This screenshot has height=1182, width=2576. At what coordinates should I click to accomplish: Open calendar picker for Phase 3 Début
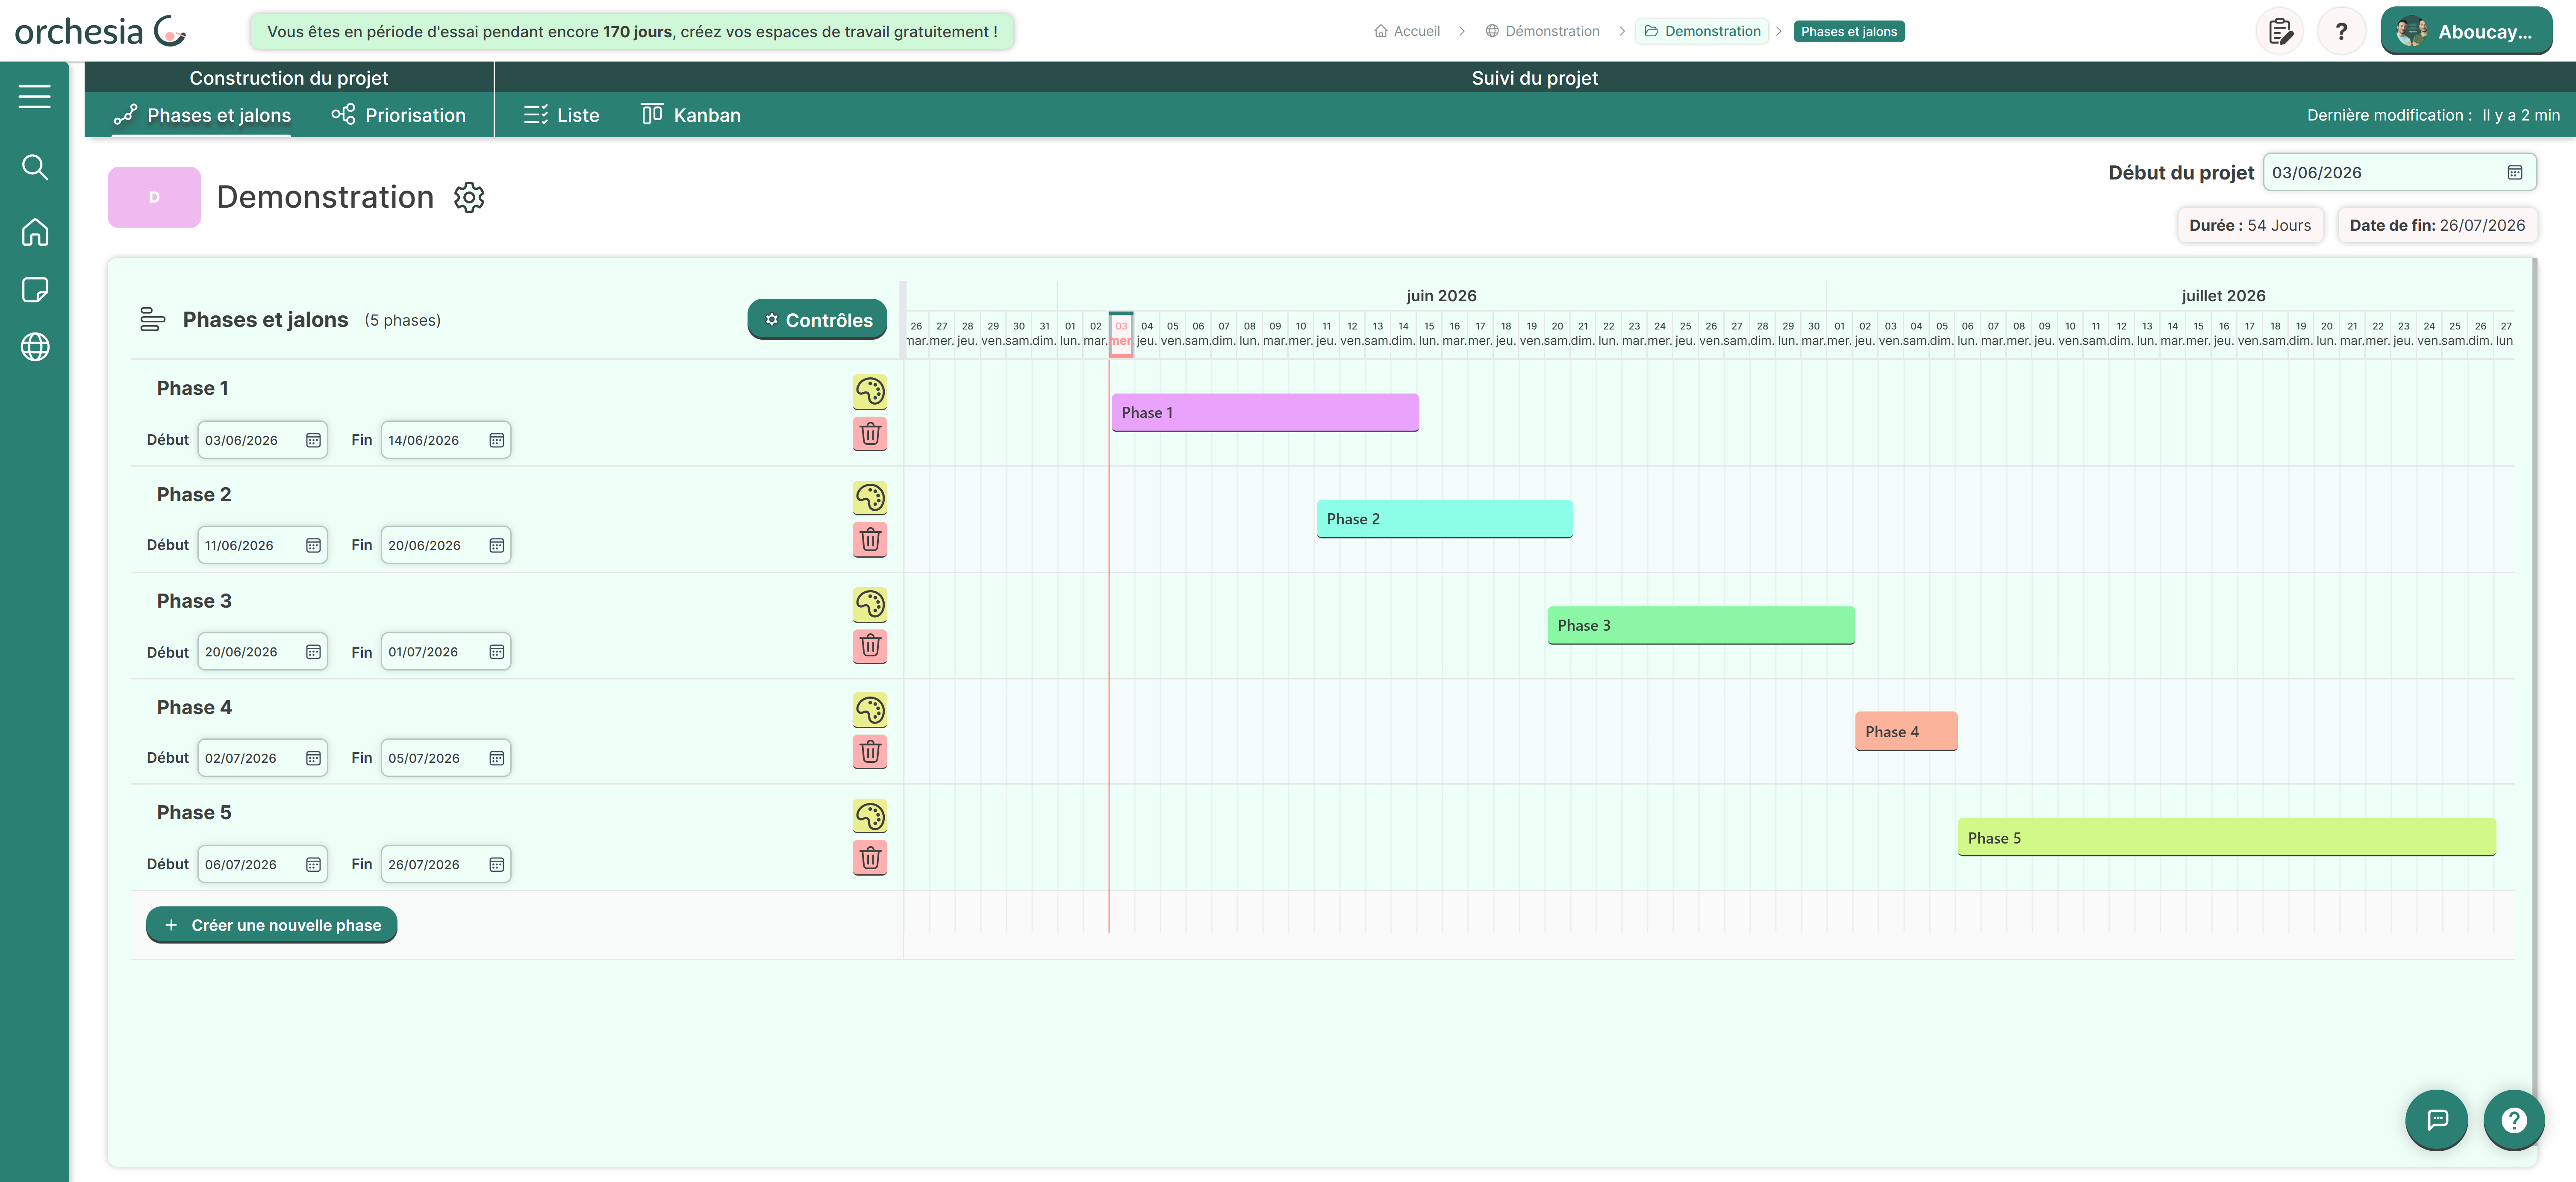313,652
